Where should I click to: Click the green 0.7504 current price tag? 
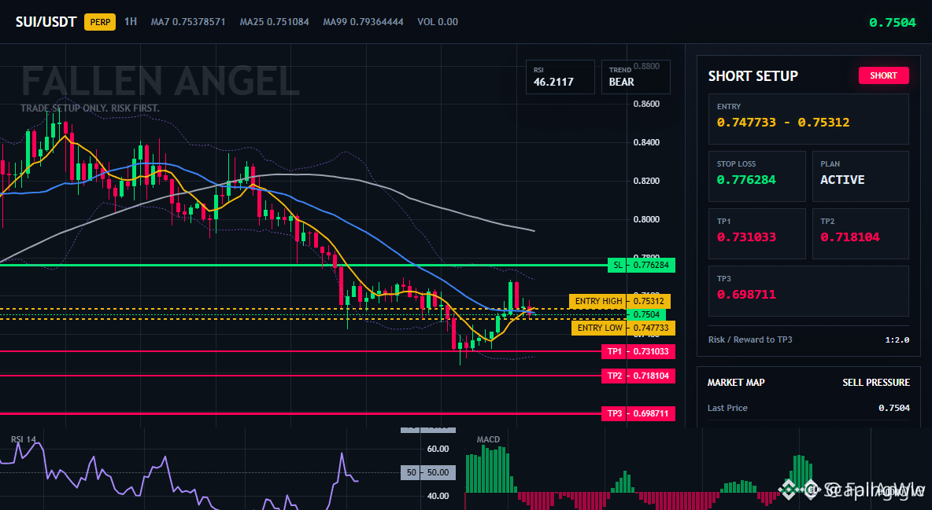tap(646, 314)
